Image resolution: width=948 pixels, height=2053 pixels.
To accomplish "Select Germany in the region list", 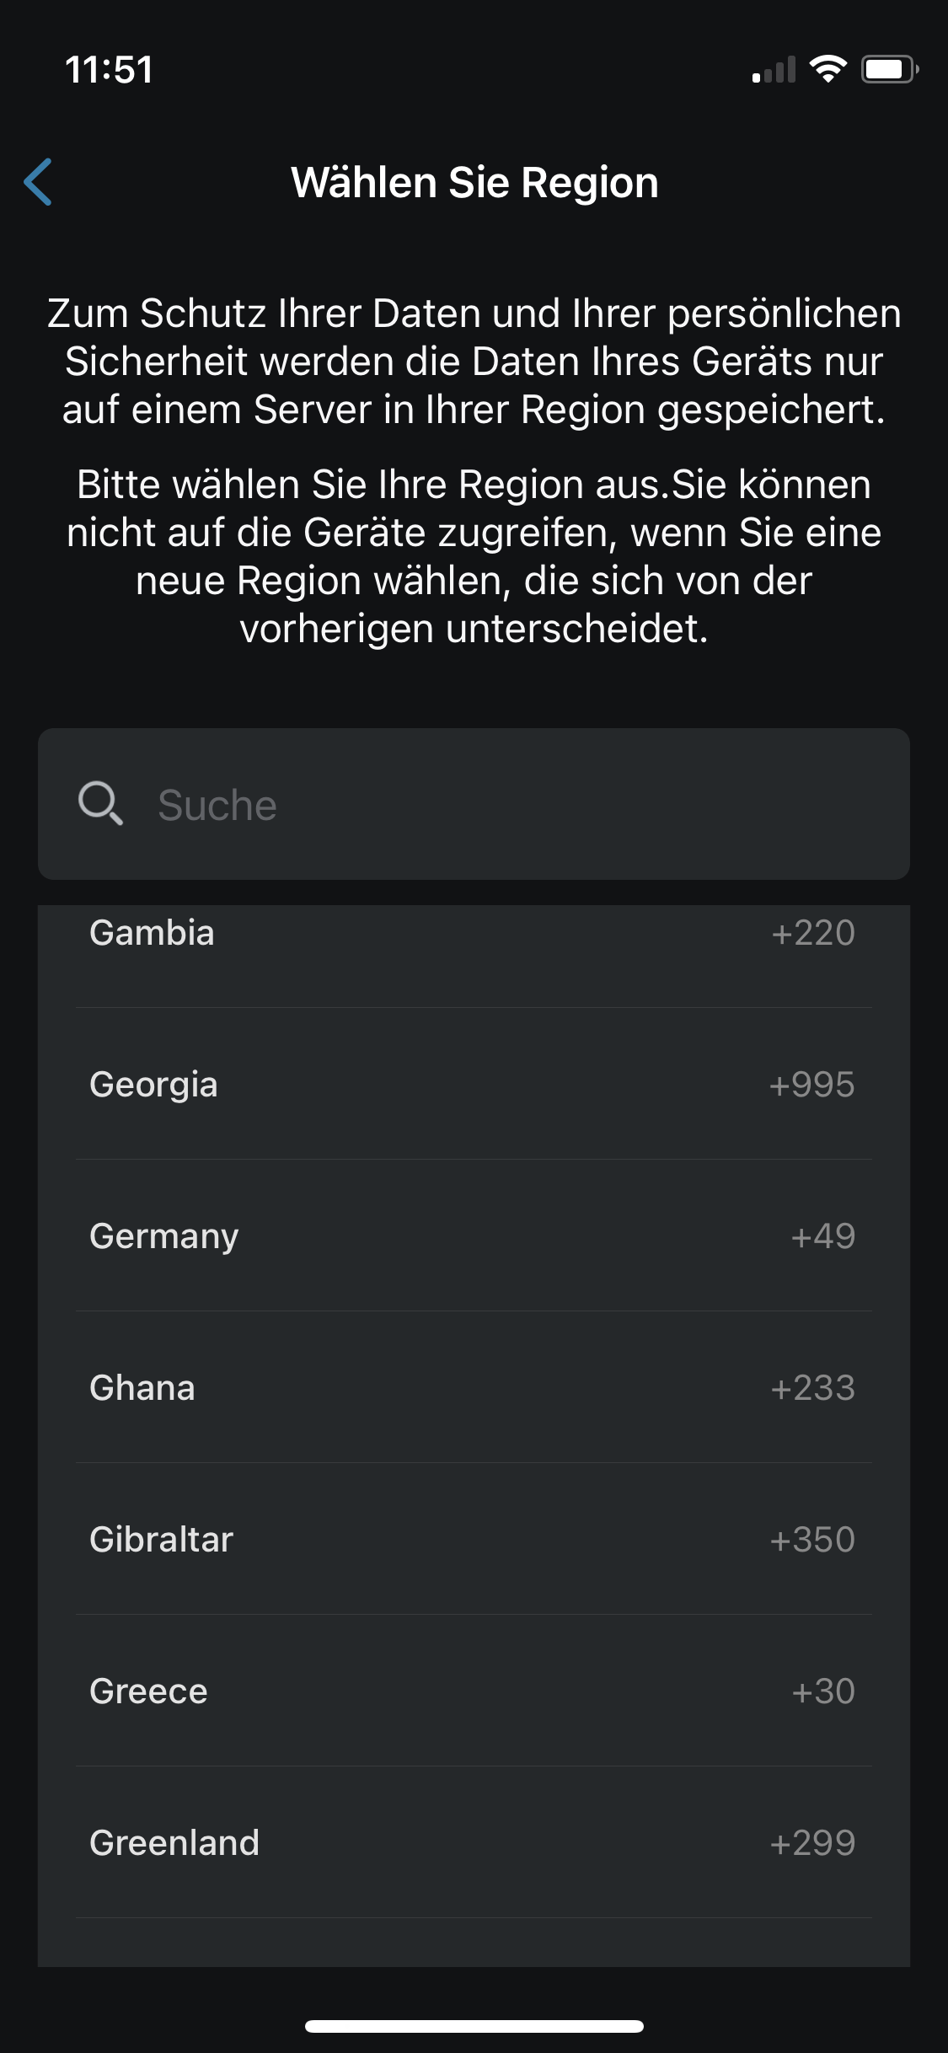I will 164,1236.
